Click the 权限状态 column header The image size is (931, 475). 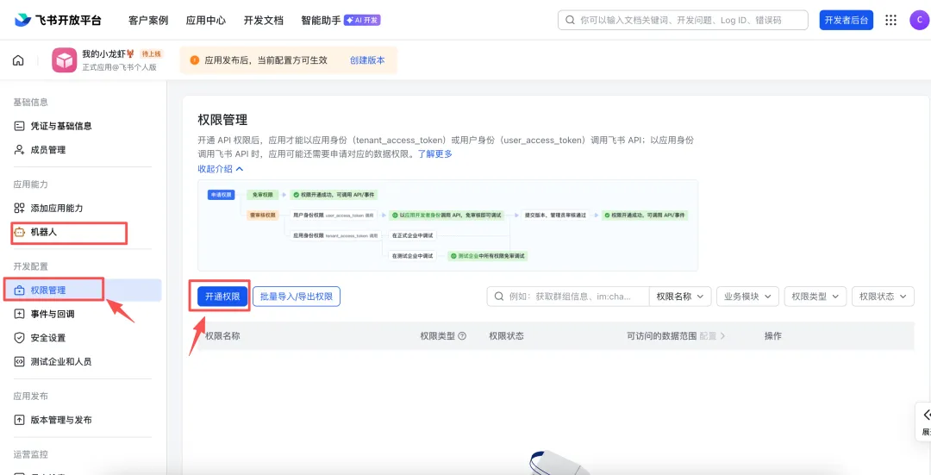coord(507,336)
